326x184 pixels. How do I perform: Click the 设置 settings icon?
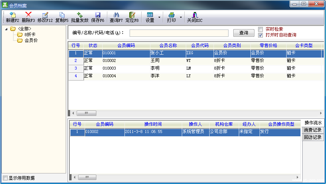click(150, 15)
